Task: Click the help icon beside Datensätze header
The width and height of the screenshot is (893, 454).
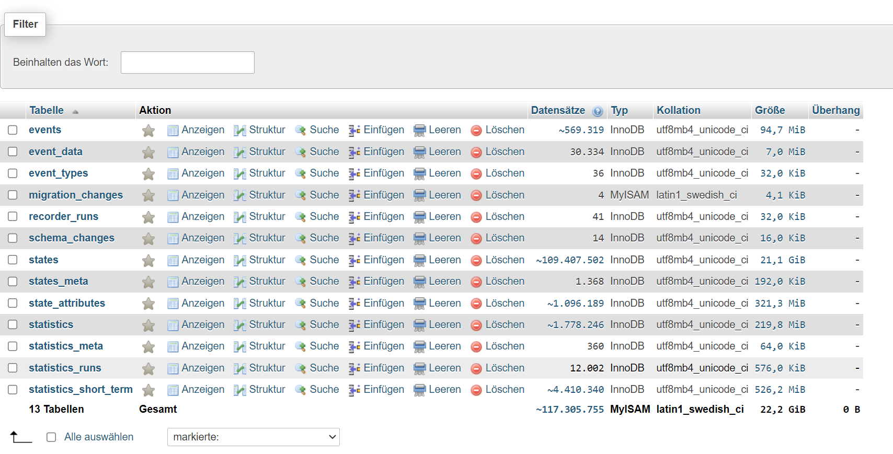Action: (x=598, y=111)
